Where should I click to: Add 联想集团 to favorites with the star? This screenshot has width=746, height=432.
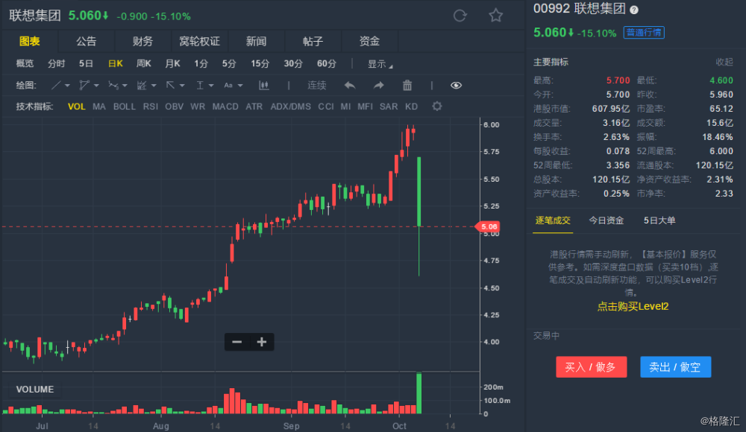[496, 16]
